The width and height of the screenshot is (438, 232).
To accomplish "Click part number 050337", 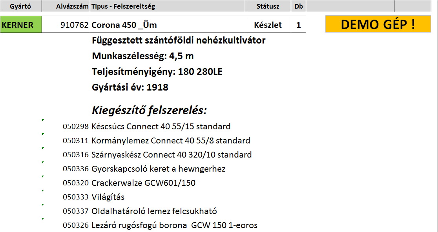I will tap(76, 211).
